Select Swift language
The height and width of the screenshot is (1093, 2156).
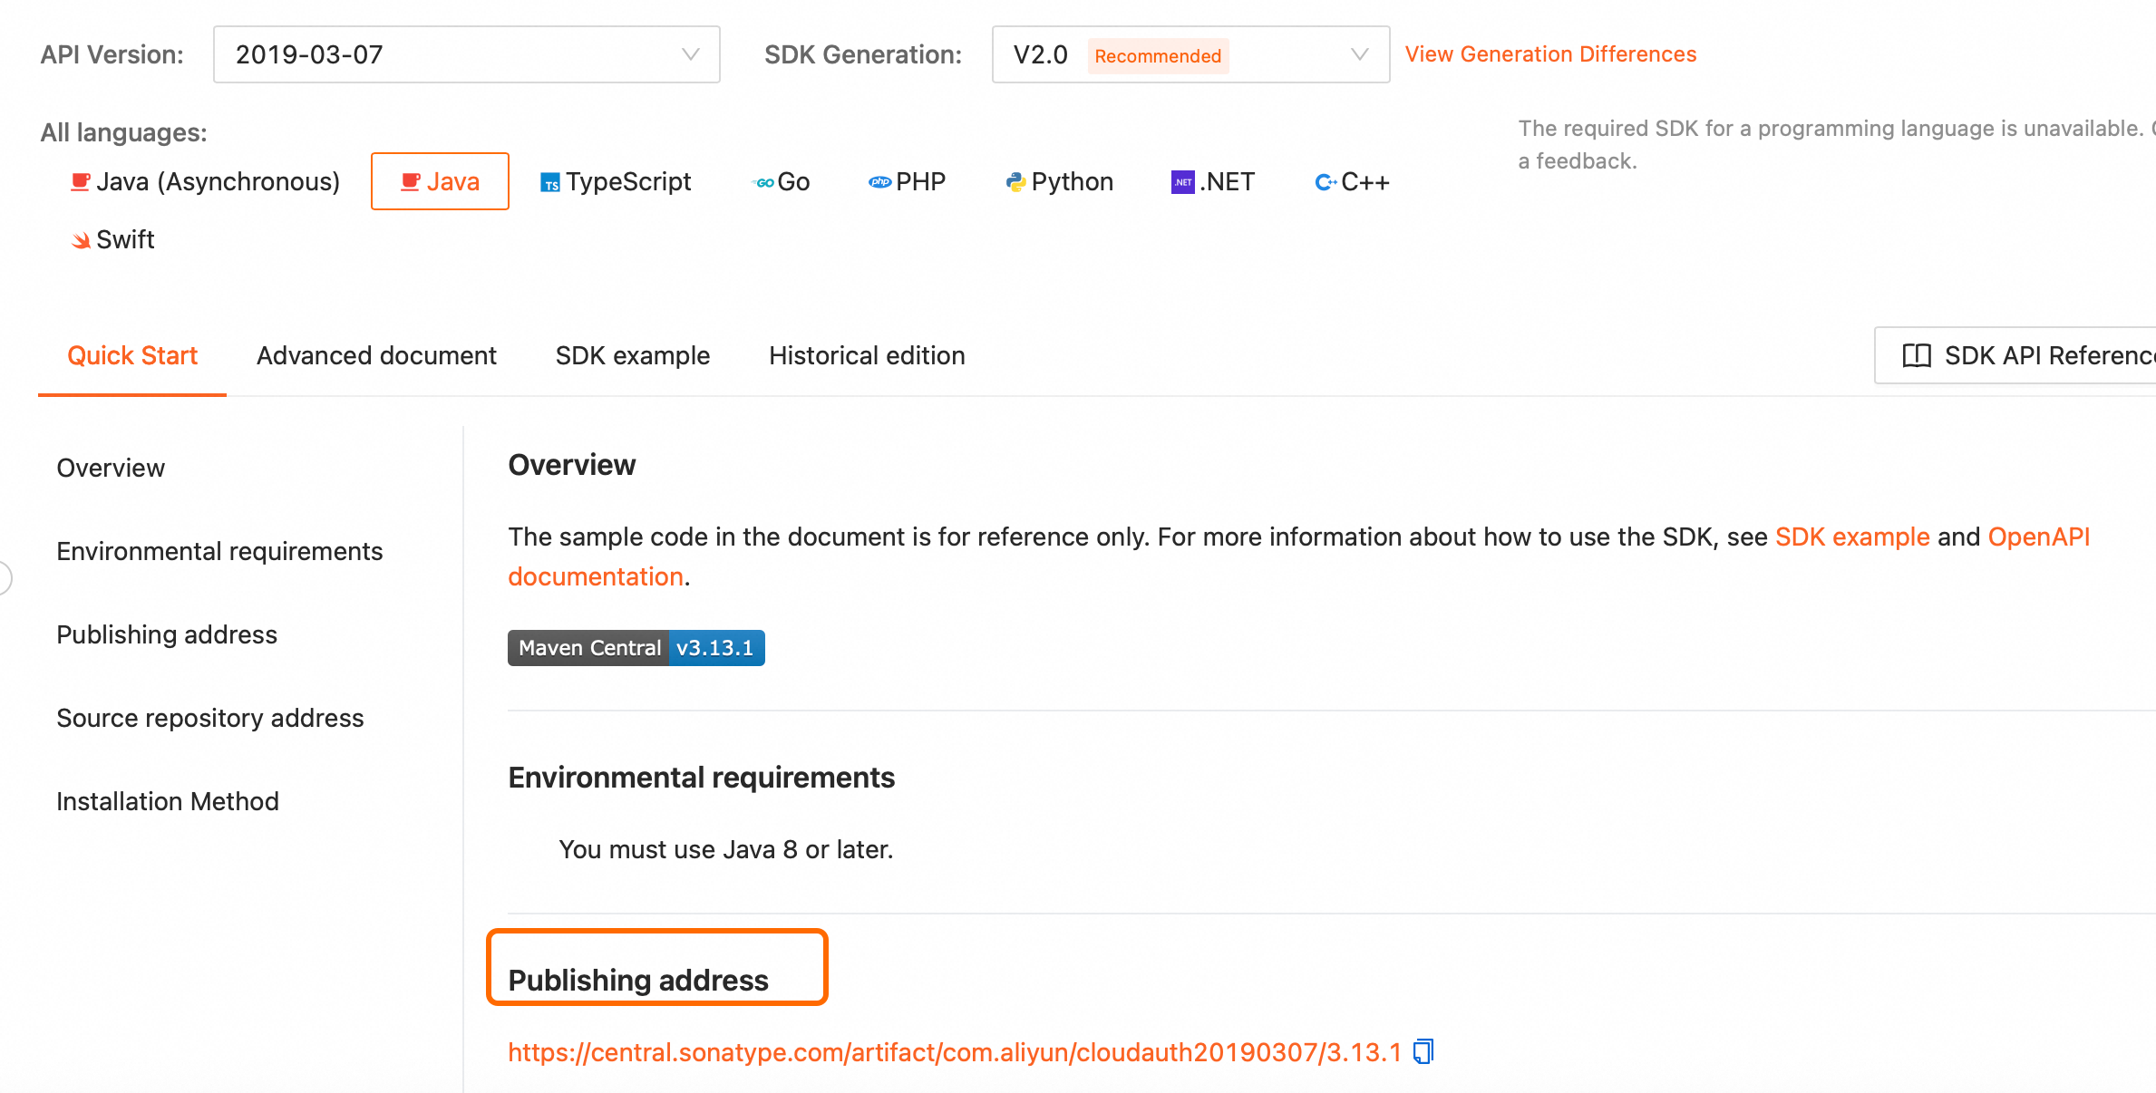pos(112,239)
